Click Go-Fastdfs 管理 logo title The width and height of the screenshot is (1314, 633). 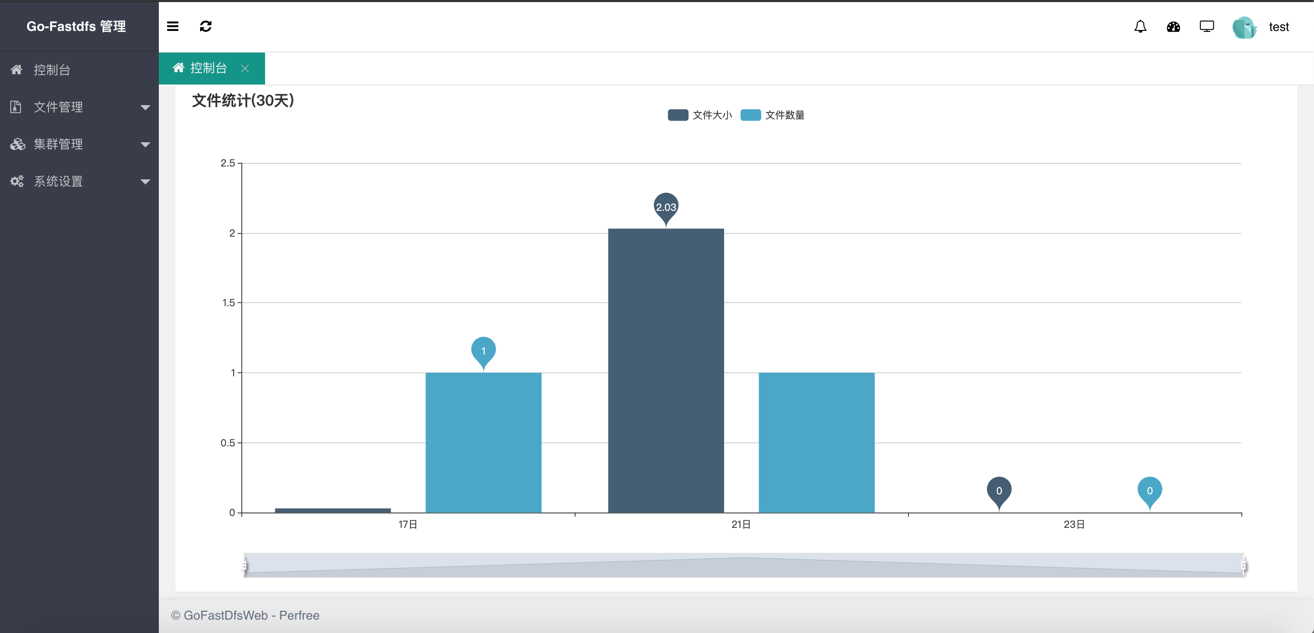[76, 26]
